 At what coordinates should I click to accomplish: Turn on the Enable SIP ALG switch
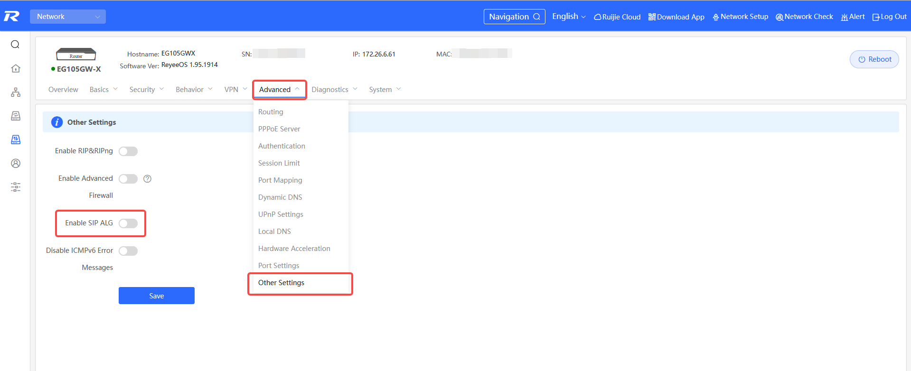(128, 223)
